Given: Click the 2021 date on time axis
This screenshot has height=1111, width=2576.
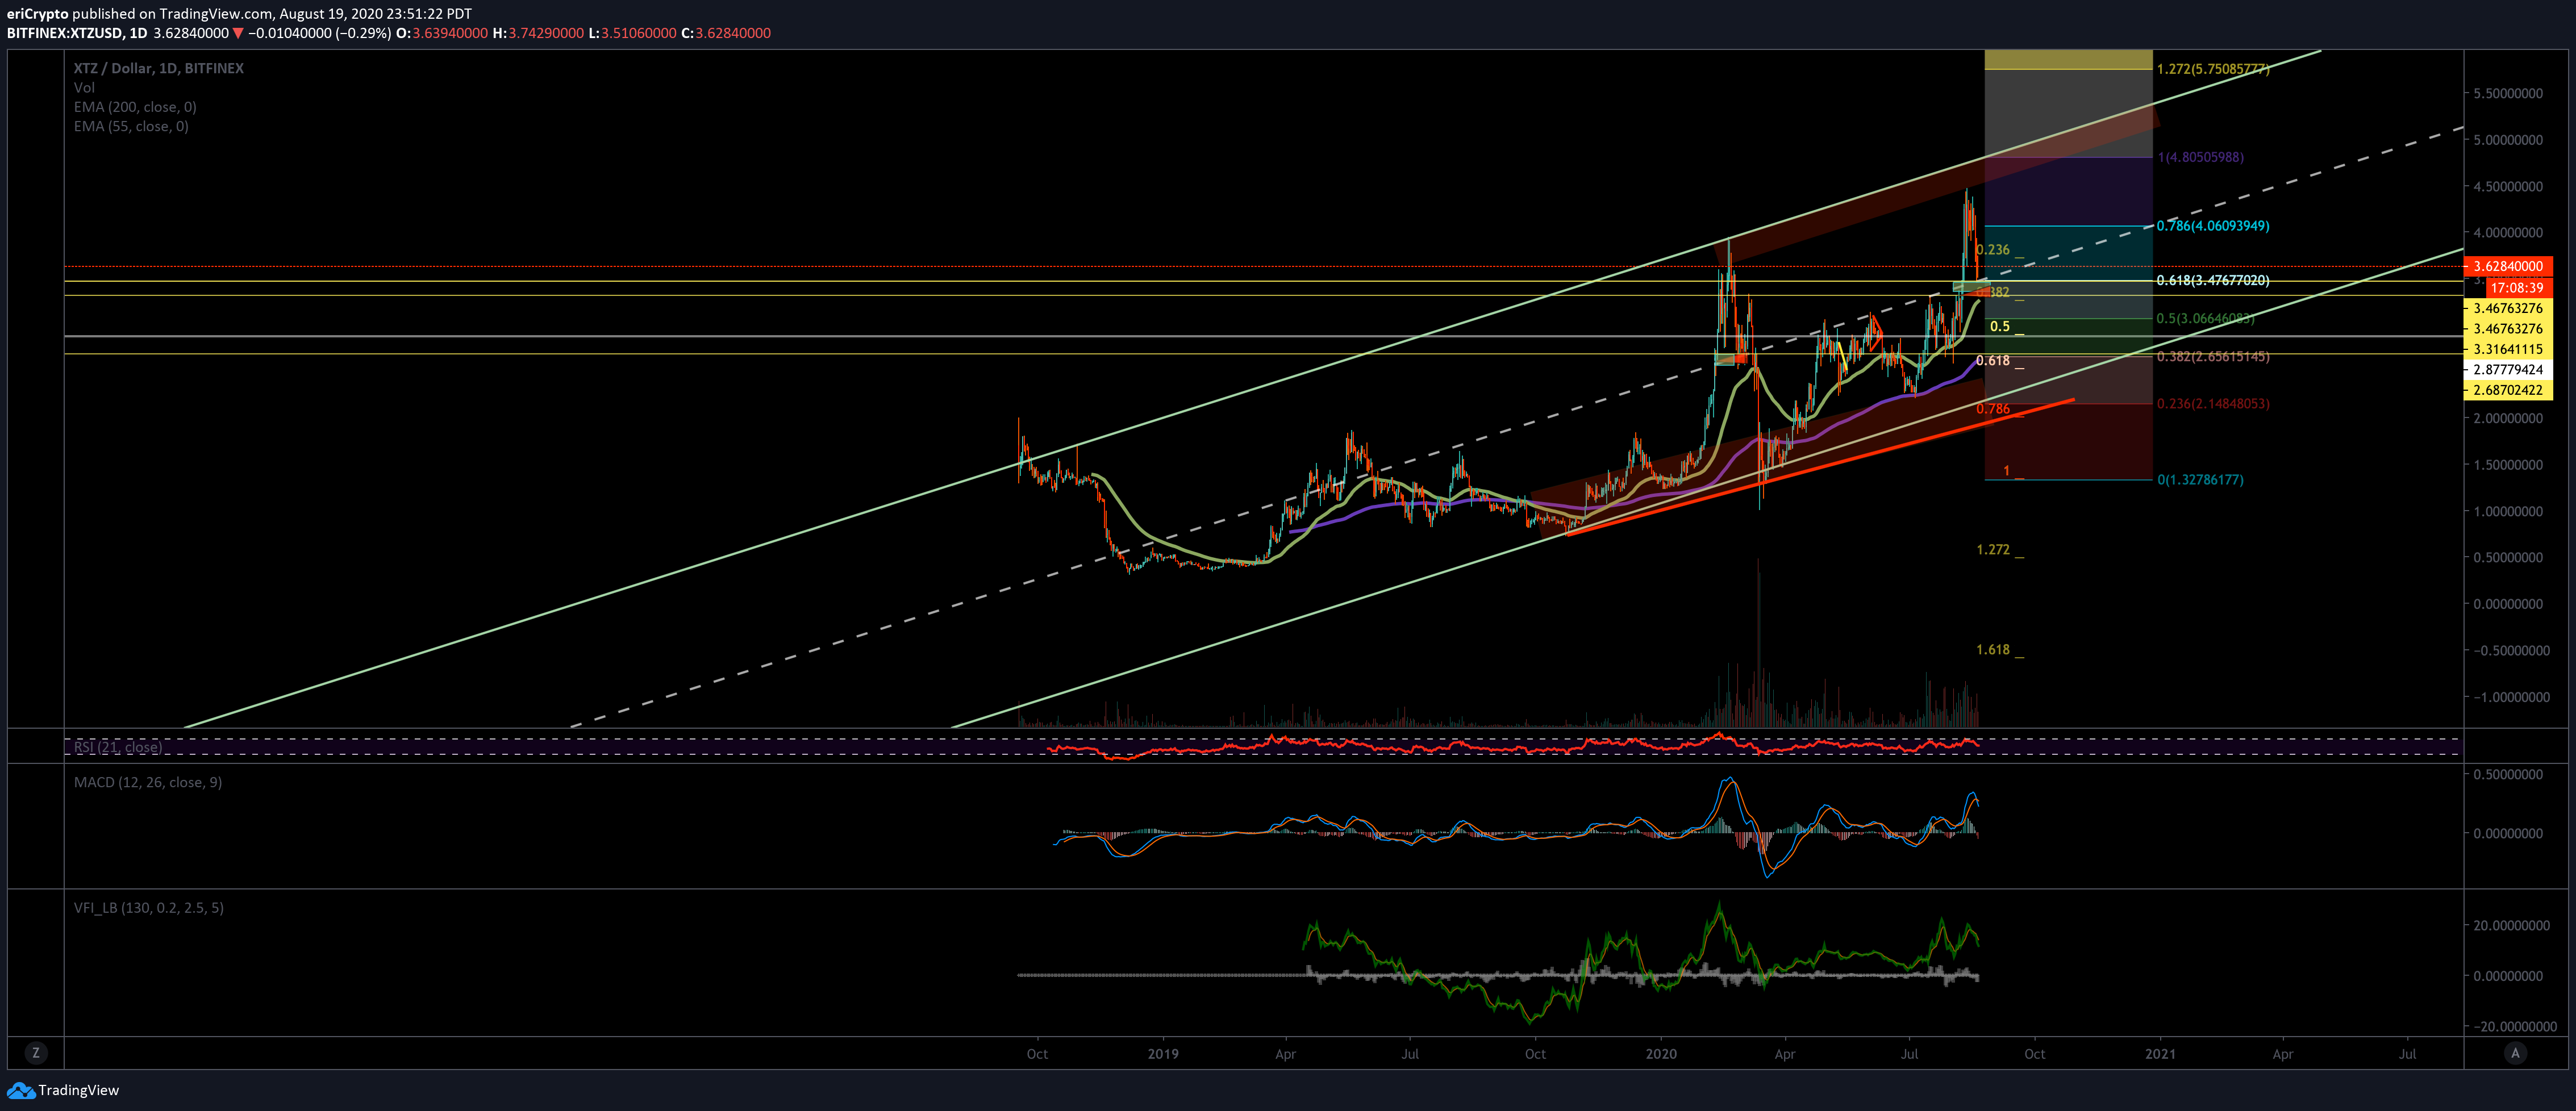Looking at the screenshot, I should tap(2160, 1054).
